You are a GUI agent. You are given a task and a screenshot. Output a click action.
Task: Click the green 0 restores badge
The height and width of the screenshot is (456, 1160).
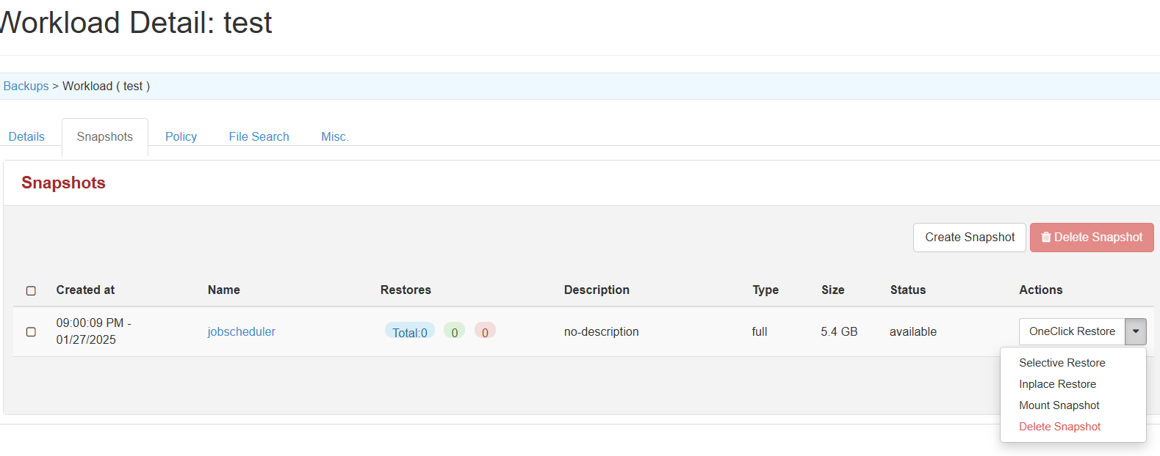click(454, 331)
